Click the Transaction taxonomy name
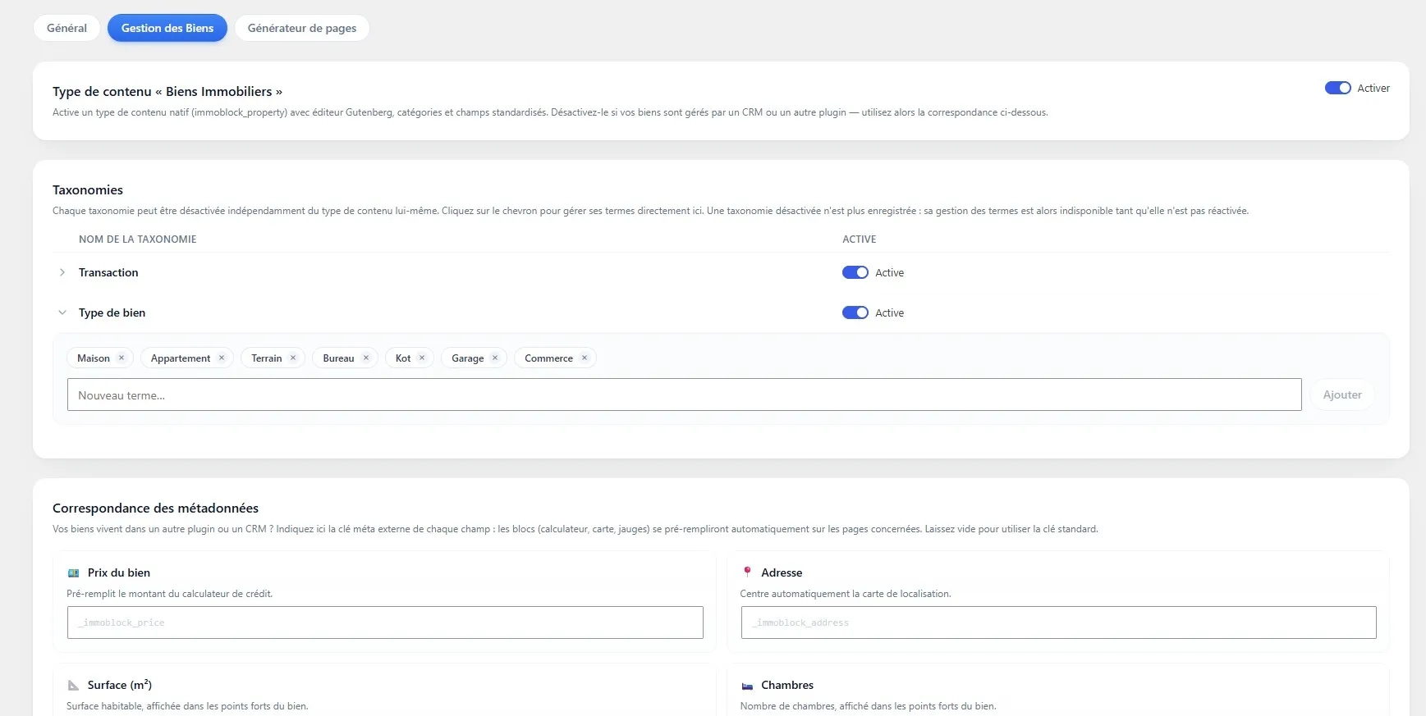Image resolution: width=1426 pixels, height=716 pixels. [108, 272]
